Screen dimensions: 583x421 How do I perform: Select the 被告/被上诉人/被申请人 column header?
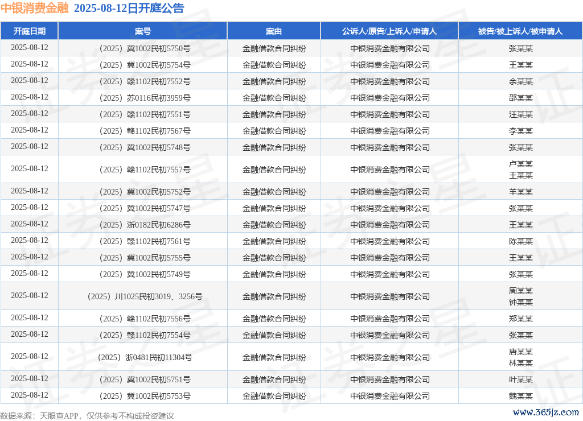click(520, 31)
